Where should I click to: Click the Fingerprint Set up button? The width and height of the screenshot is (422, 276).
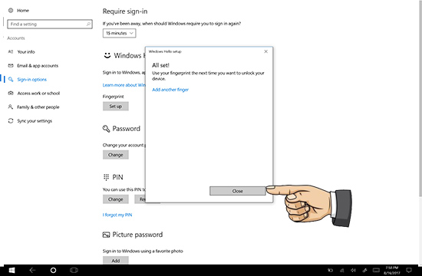click(115, 107)
